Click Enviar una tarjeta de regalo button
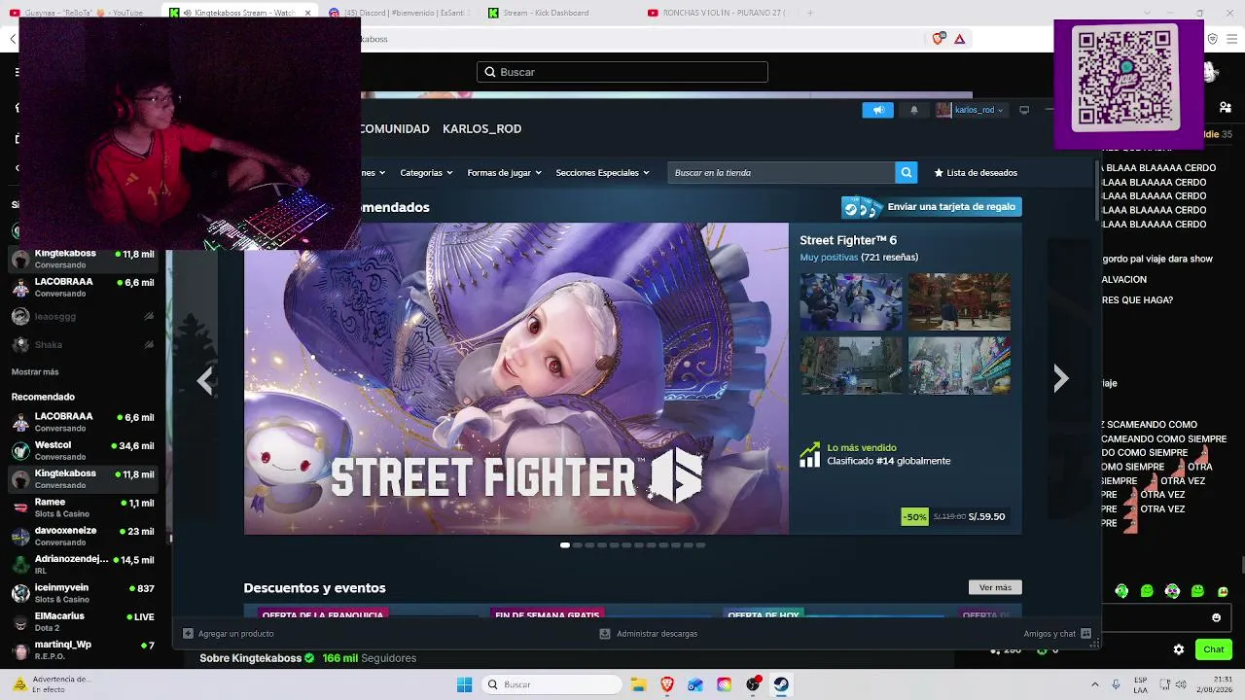This screenshot has height=700, width=1245. click(x=932, y=207)
